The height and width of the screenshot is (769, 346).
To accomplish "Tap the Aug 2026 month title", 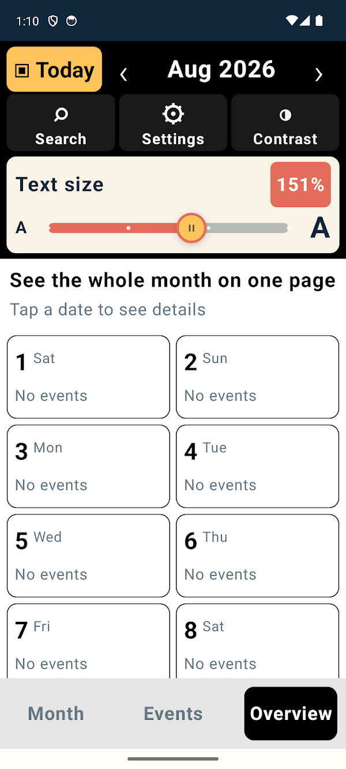I will pos(221,69).
